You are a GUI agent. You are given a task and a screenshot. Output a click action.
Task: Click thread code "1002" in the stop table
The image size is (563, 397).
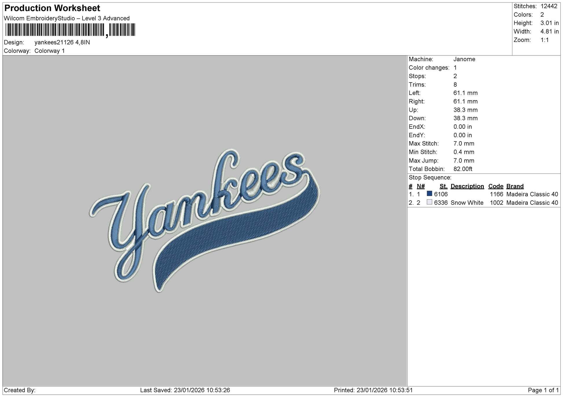496,203
